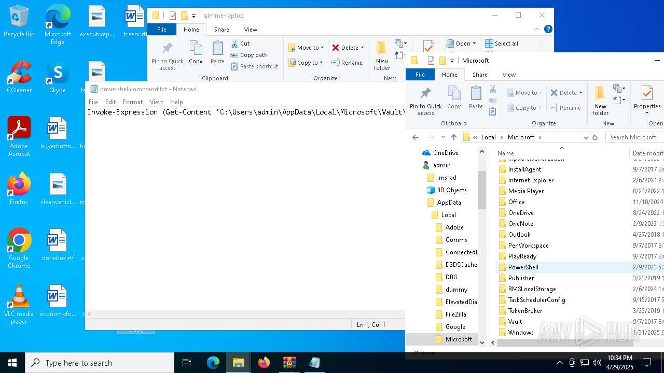Viewport: 664px width, 373px height.
Task: Select OneDrive in navigation pane
Action: pyautogui.click(x=446, y=153)
